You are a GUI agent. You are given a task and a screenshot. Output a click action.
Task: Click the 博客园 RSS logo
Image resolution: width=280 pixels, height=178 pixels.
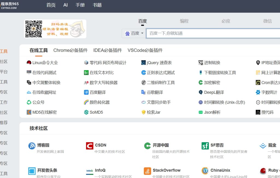point(32,146)
